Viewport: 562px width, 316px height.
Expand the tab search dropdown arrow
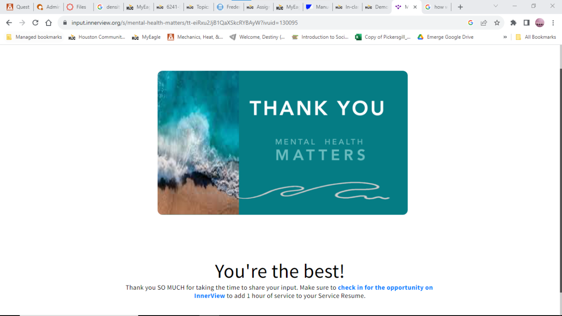pos(496,6)
